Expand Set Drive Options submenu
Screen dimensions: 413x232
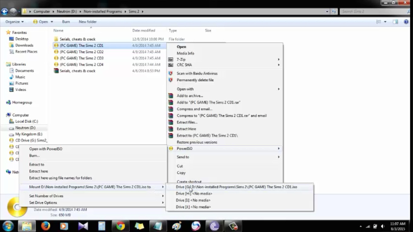[x=93, y=202]
